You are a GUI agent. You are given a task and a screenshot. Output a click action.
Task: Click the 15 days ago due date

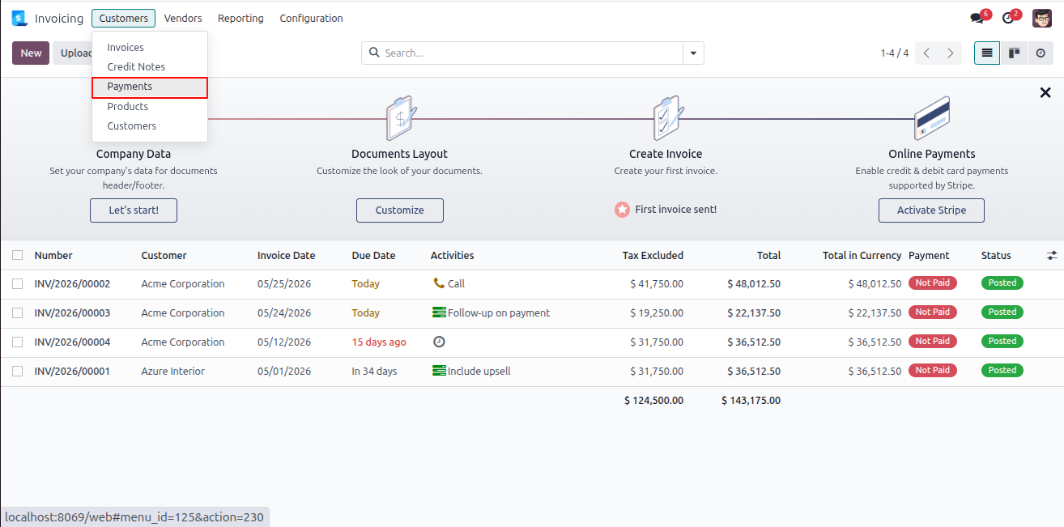(379, 342)
